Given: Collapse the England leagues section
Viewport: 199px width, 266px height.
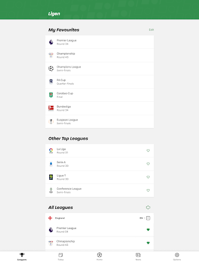Looking at the screenshot, I should (148, 218).
